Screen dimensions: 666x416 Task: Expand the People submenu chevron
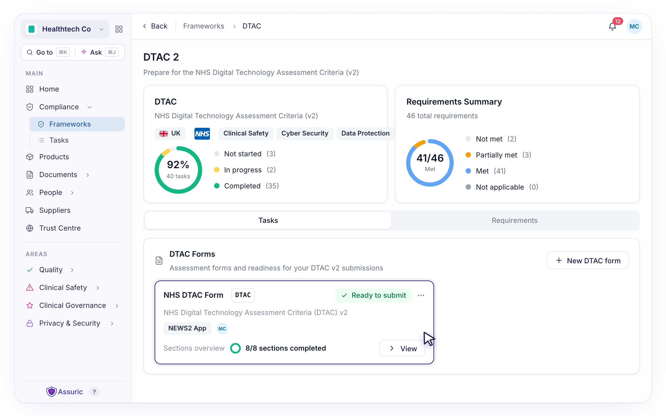pyautogui.click(x=72, y=193)
